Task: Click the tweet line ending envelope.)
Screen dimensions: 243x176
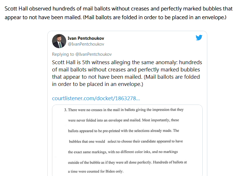Action: point(97,84)
